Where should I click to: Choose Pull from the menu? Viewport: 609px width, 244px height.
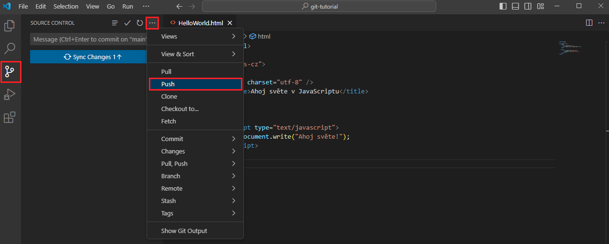[x=195, y=71]
